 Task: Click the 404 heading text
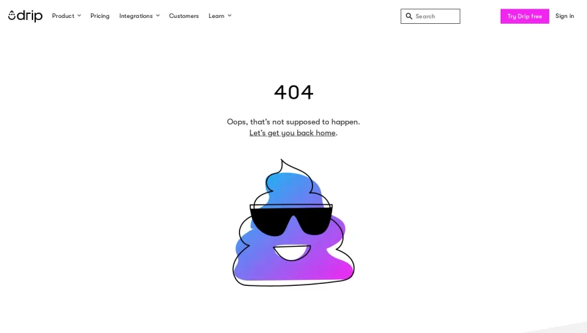(293, 92)
